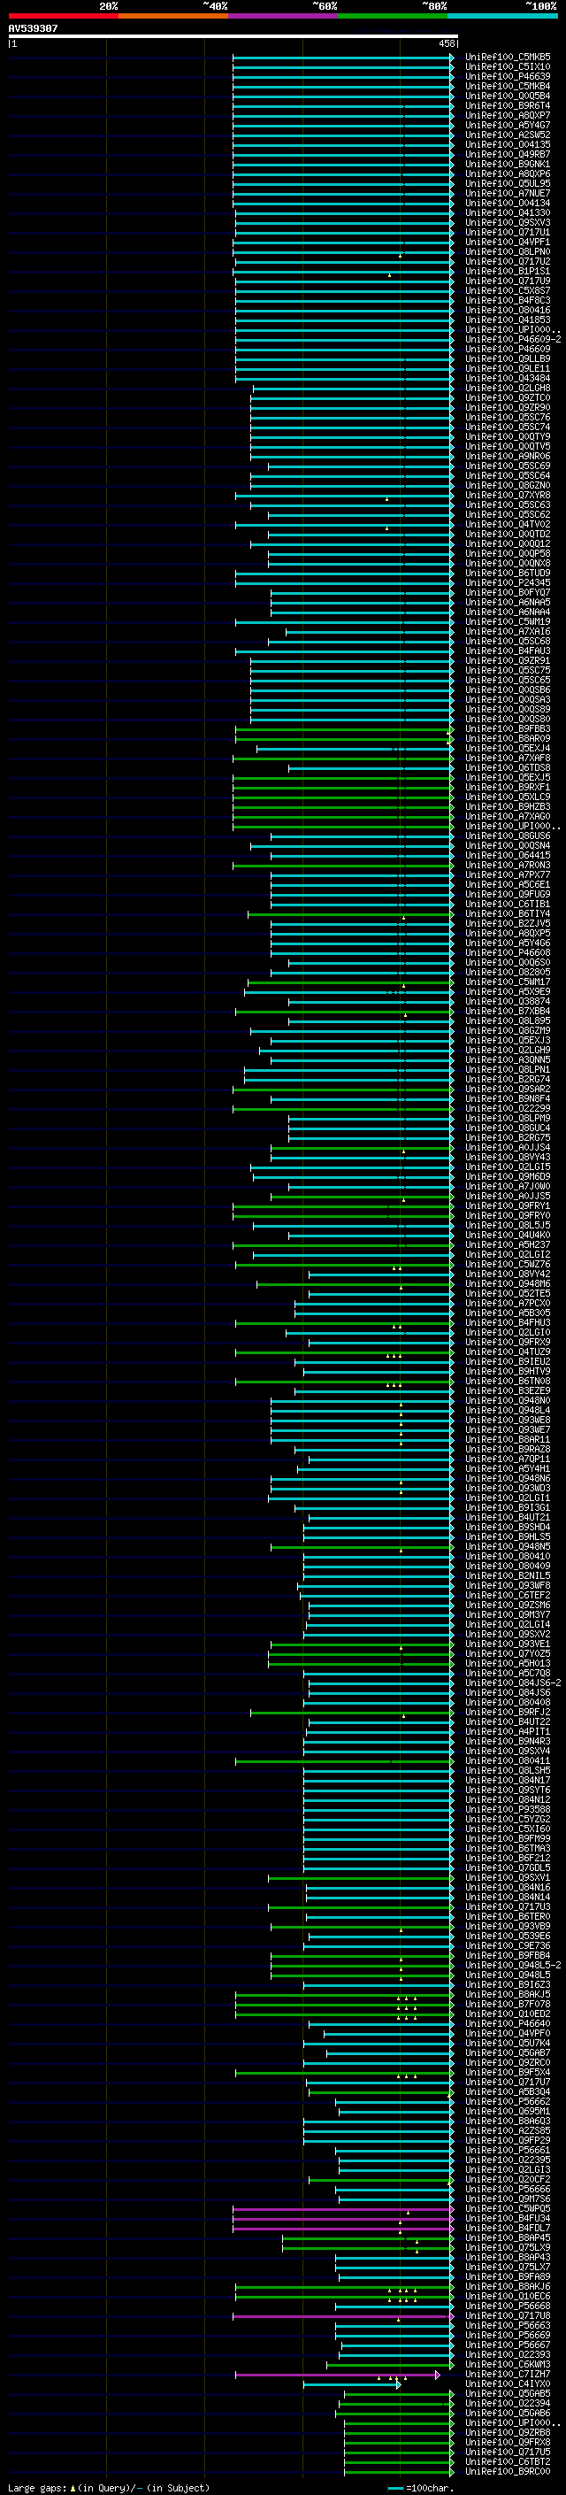Open hit UniRef100_Q2LGH9

pos(508,1049)
